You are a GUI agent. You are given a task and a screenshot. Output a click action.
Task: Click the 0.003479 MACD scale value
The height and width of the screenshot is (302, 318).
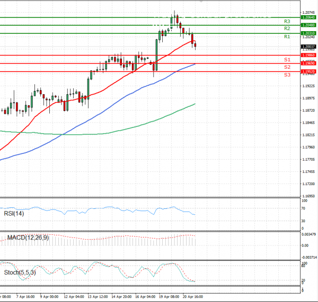[x=308, y=234]
